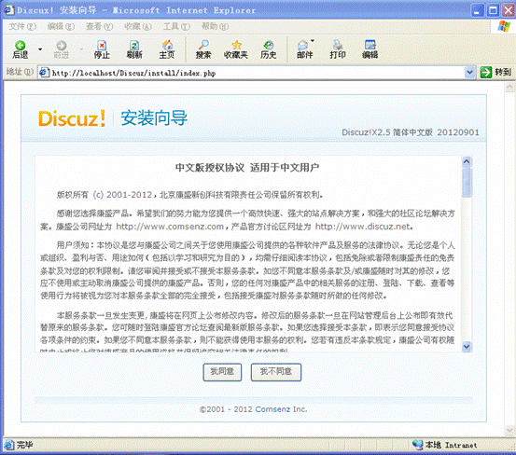Open the Mail button dropdown arrow
Viewport: 516px width, 455px height.
point(313,41)
